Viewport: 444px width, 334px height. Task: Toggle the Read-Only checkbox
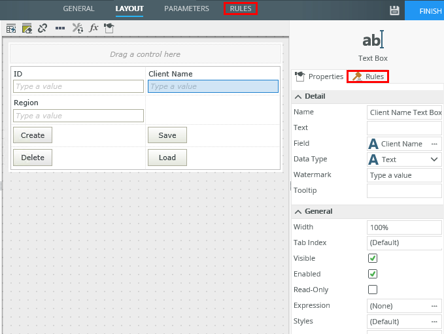click(373, 290)
